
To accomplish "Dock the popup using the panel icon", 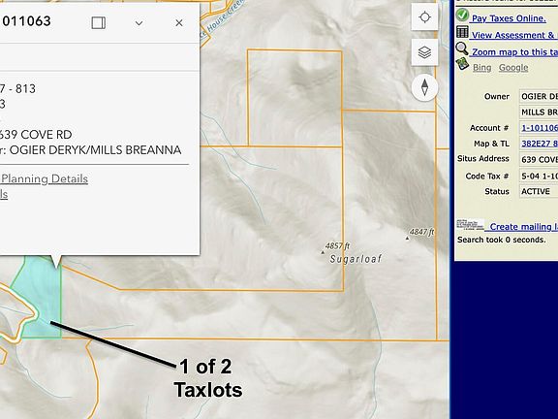I will pos(98,23).
